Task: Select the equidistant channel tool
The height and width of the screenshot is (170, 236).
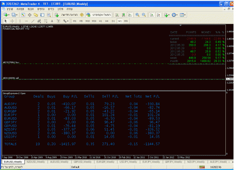Action: coord(39,21)
